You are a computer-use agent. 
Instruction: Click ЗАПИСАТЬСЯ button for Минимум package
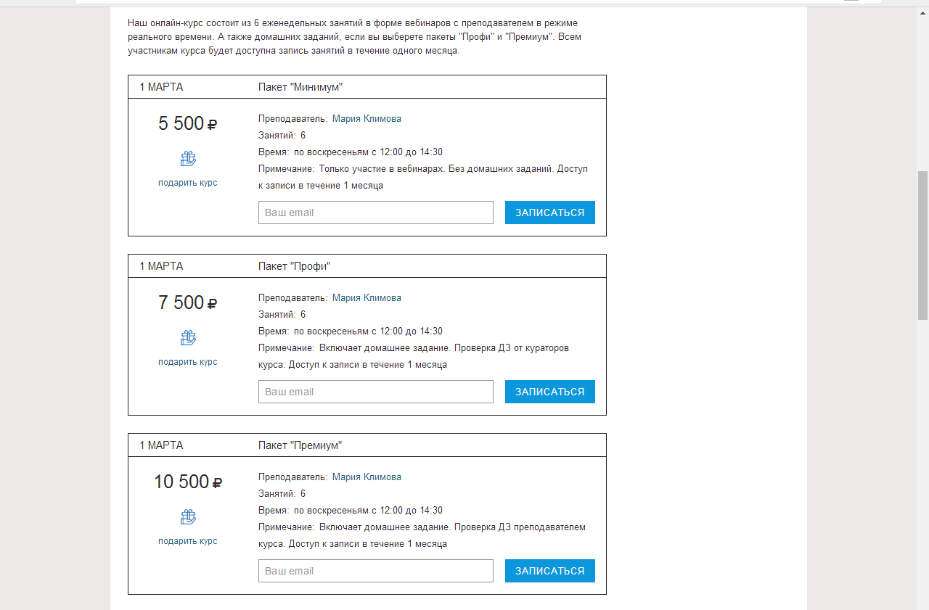[550, 213]
